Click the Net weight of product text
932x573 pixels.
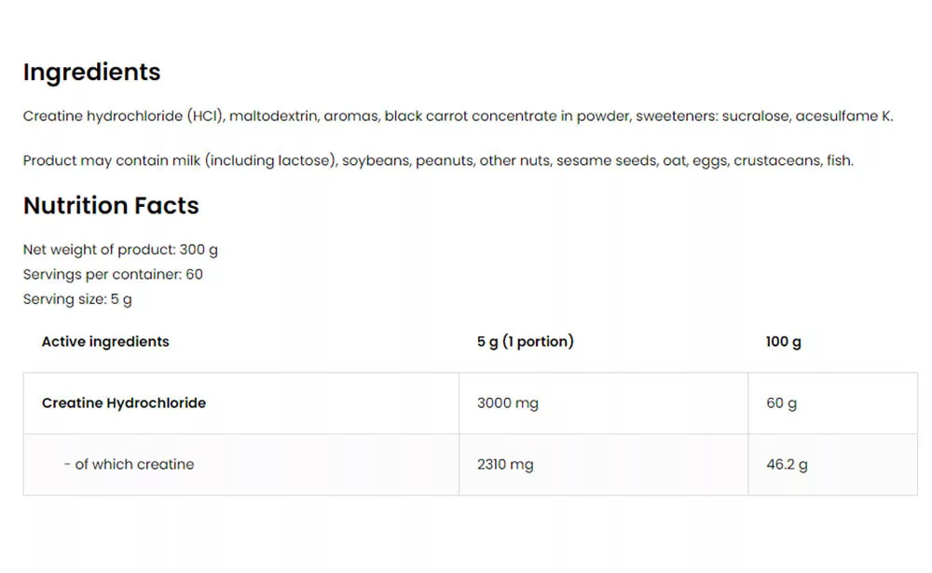120,250
